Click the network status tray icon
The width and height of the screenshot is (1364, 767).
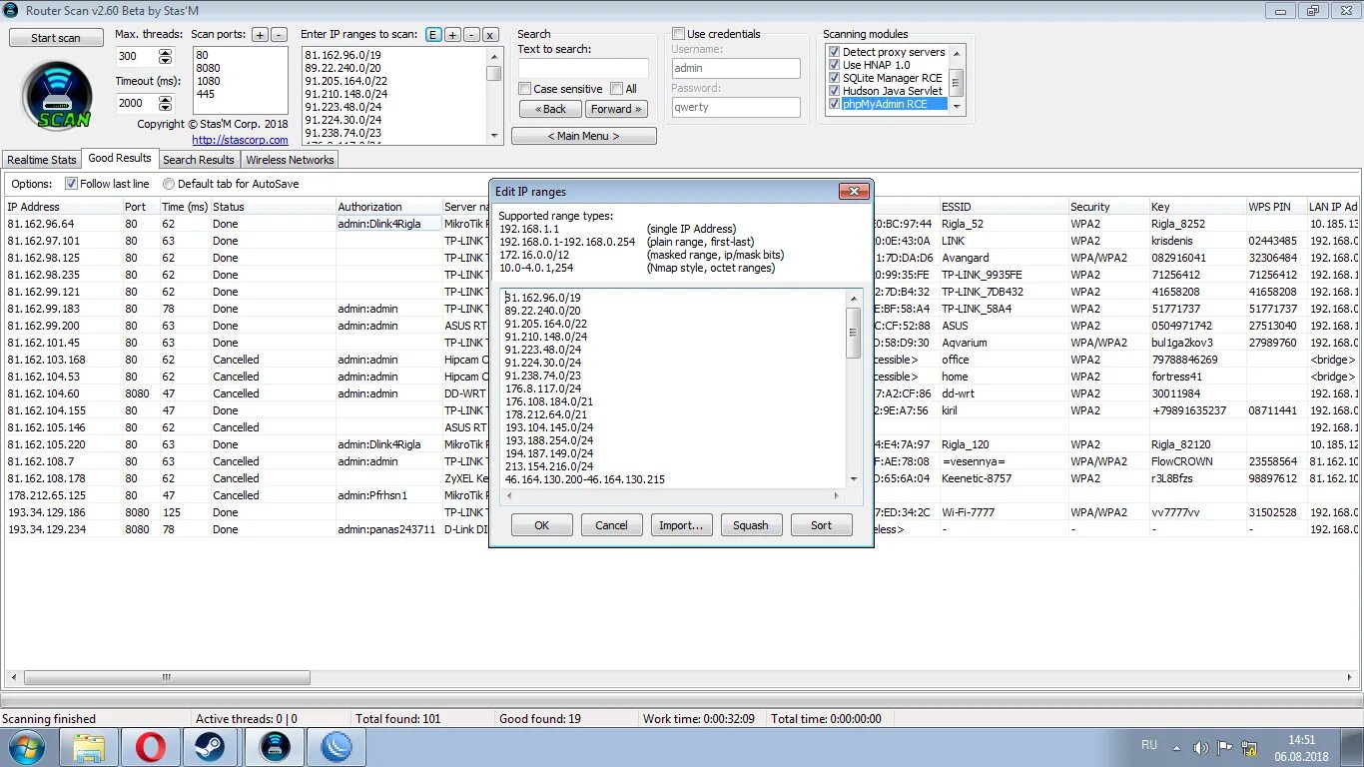pos(1249,747)
